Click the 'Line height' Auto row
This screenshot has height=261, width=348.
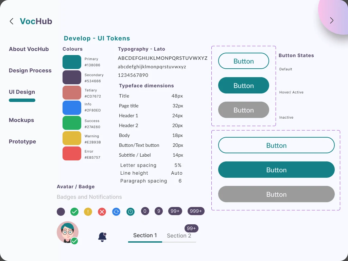[x=151, y=173]
